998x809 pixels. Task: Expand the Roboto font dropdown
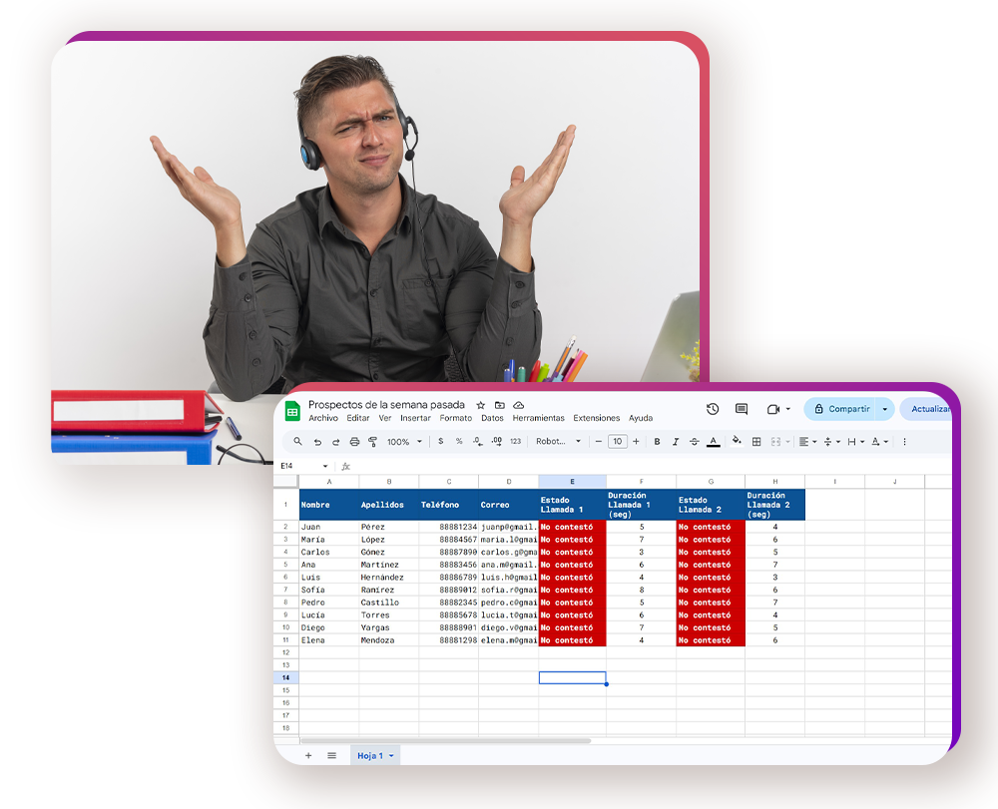[x=559, y=442]
